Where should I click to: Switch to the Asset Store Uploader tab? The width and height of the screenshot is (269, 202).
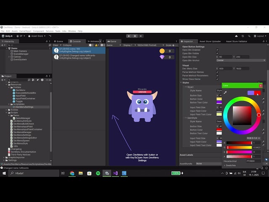210,41
